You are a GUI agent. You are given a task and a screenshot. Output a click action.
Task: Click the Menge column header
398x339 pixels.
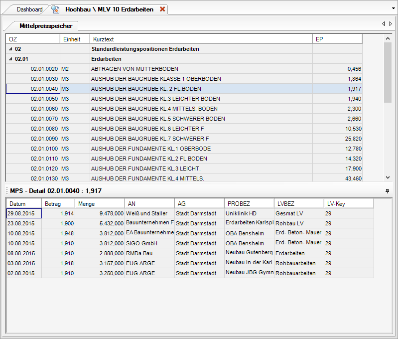pyautogui.click(x=100, y=203)
